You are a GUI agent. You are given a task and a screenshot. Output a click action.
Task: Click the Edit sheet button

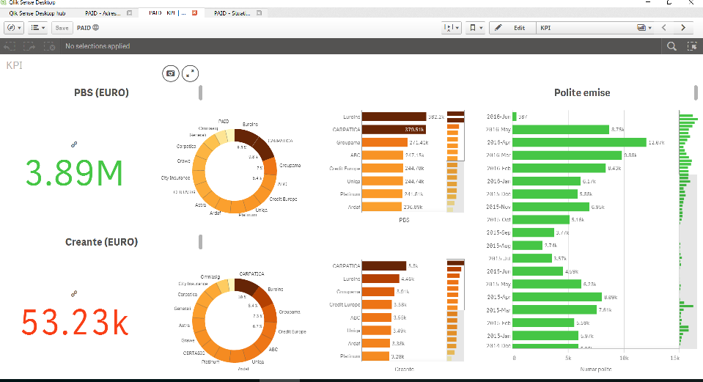tap(512, 28)
